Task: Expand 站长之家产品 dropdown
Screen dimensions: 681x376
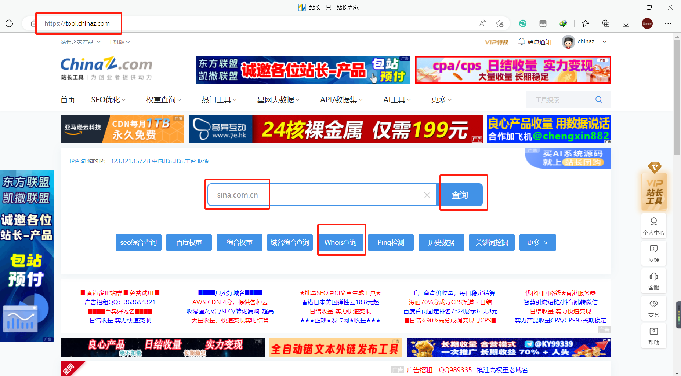Action: coord(80,42)
